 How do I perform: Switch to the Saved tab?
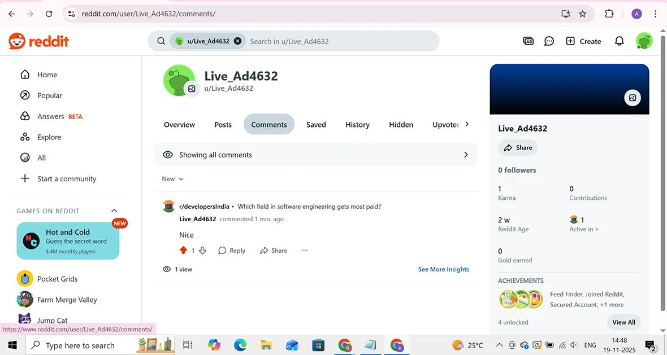coord(316,124)
